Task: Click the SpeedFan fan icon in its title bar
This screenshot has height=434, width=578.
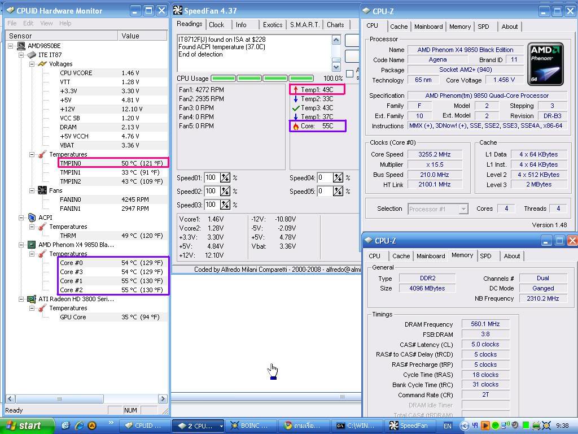Action: [178, 11]
